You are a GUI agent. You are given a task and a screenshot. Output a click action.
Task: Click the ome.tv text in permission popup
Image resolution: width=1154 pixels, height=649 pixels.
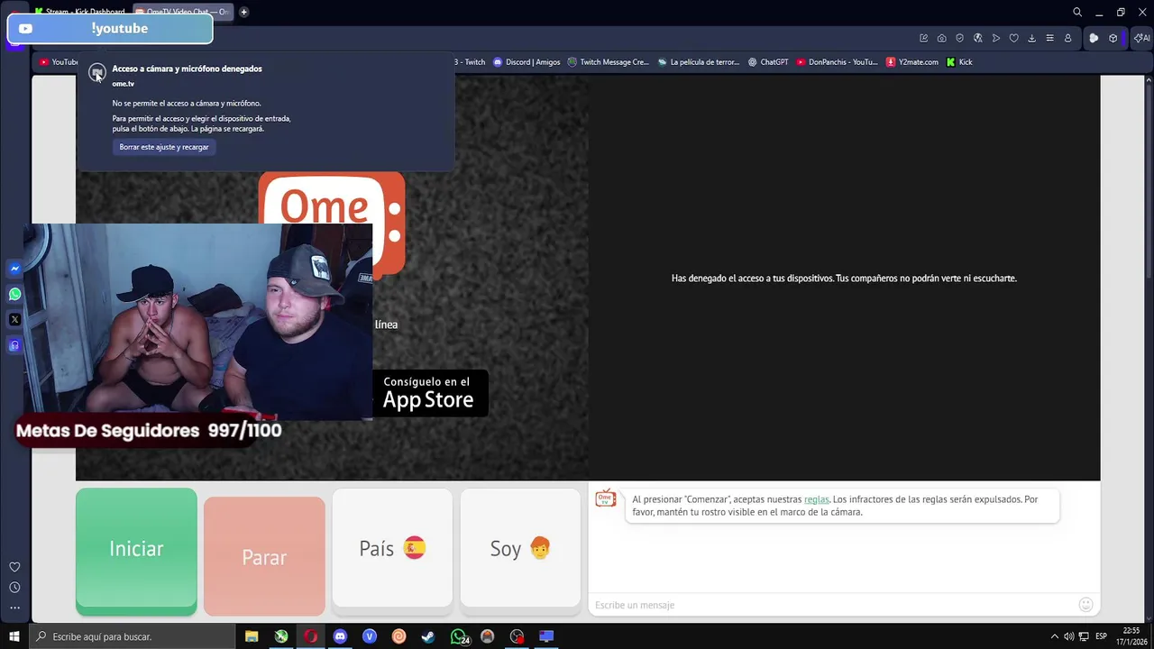coord(124,84)
